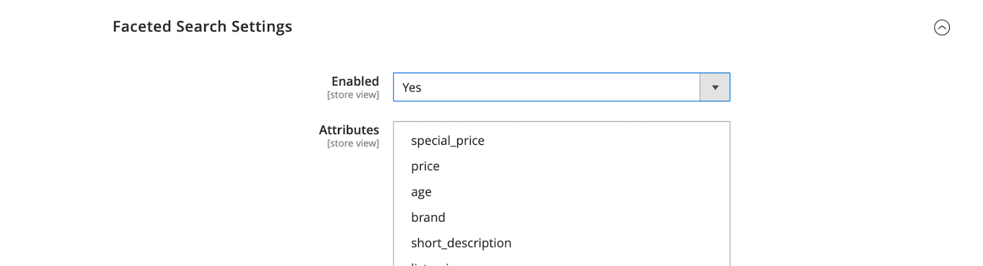Click the store view scope under Attributes
The width and height of the screenshot is (983, 266).
click(353, 144)
